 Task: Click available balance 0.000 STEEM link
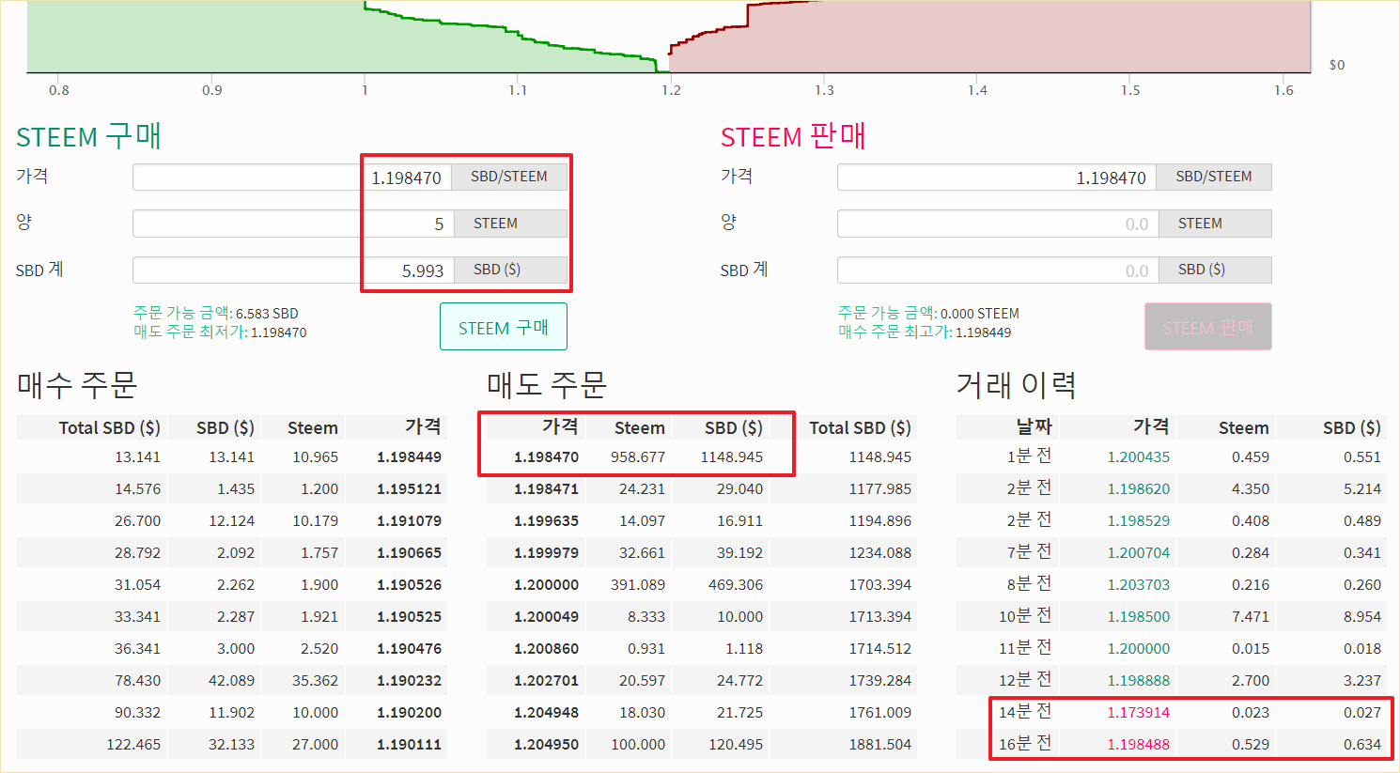928,313
